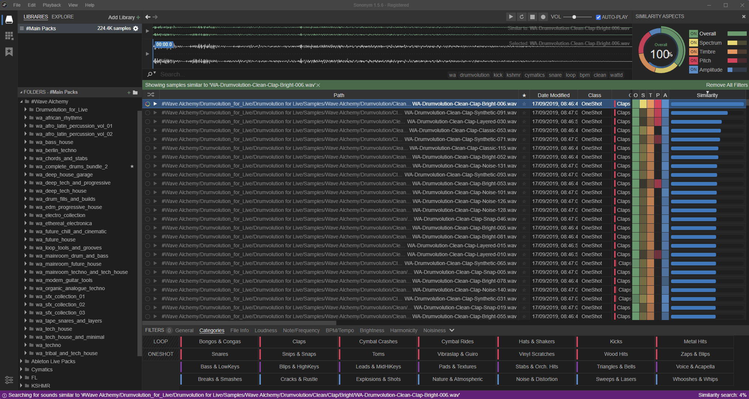
Task: Expand the Drumvolution_for_Live folder
Action: (x=25, y=110)
